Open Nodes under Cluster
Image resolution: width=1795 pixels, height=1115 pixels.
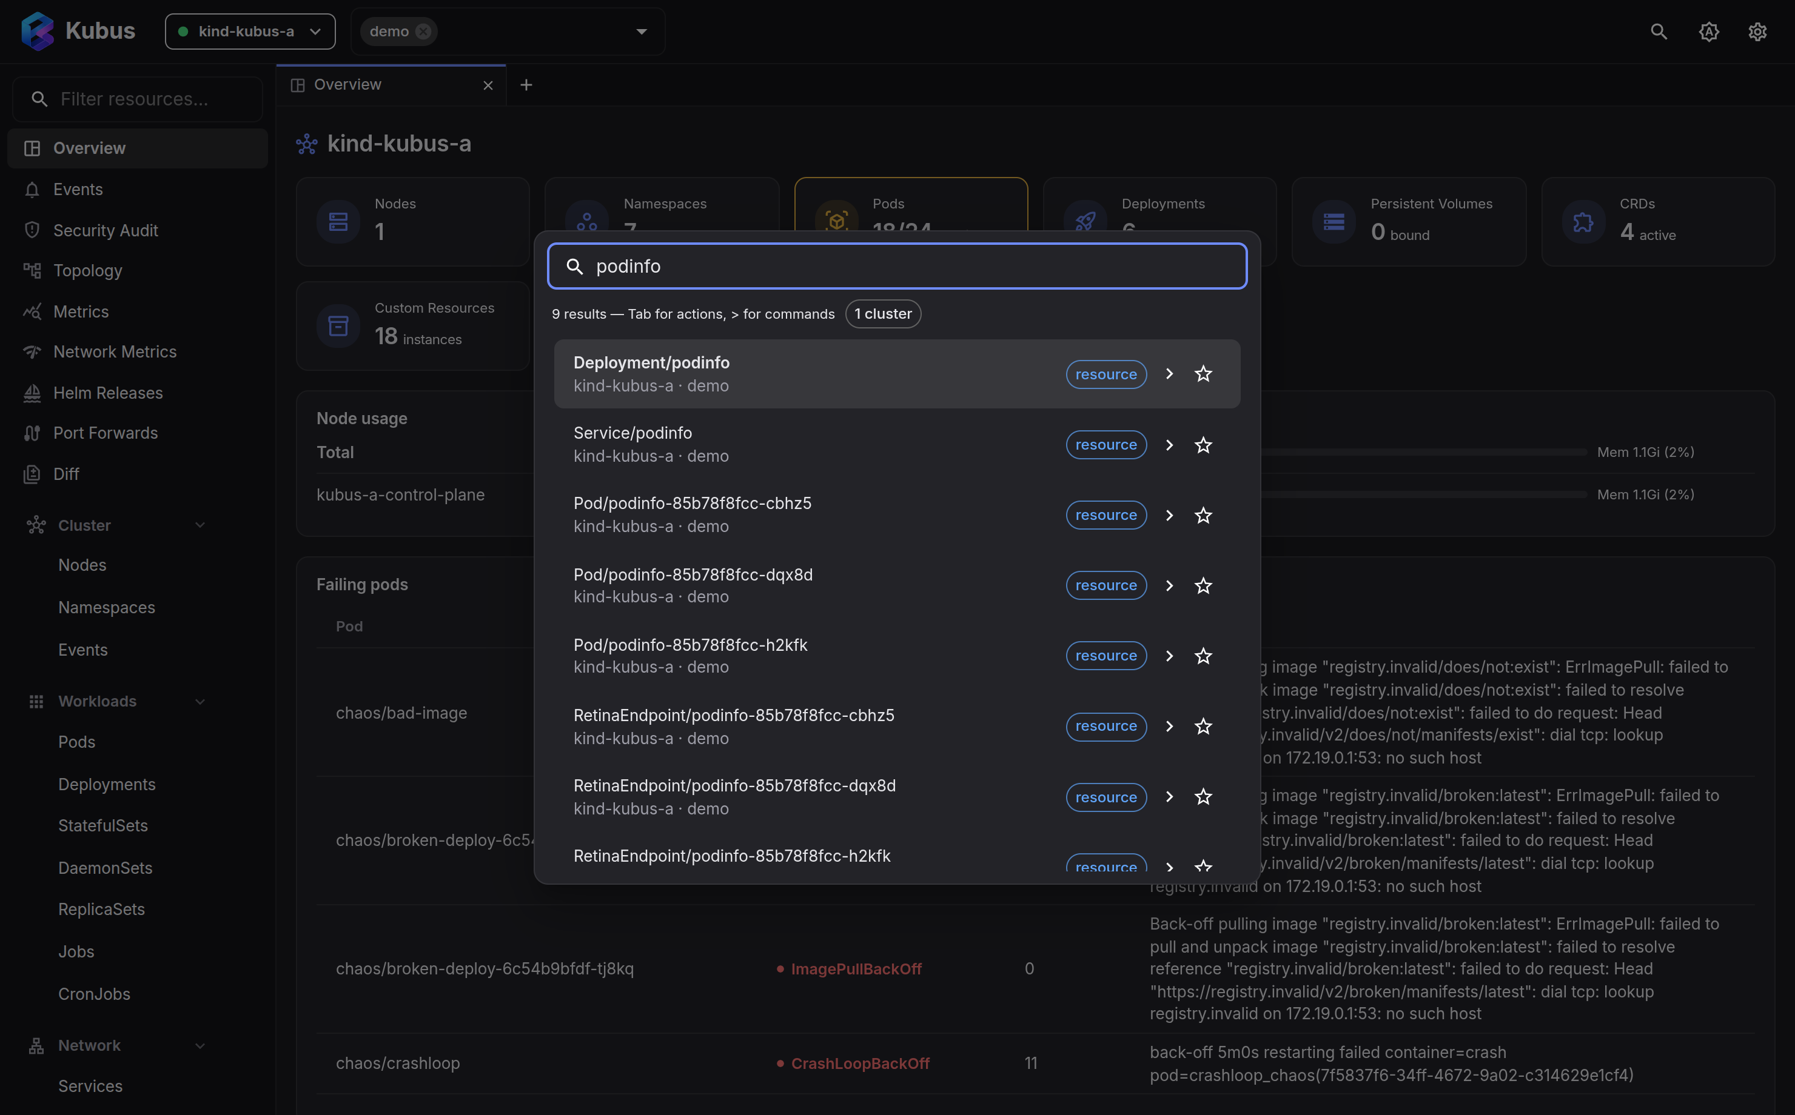(82, 565)
